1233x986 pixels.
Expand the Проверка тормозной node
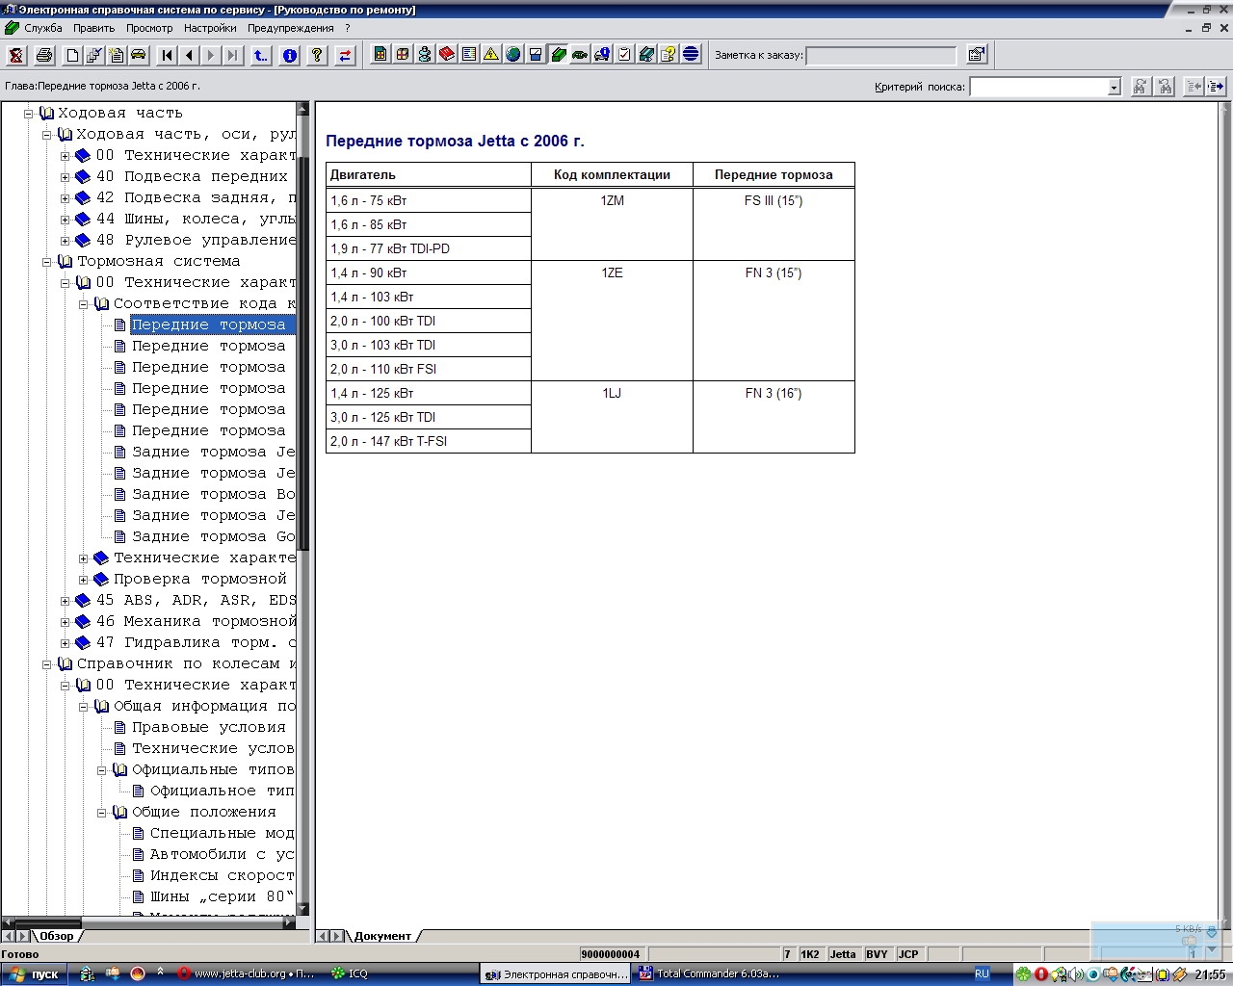coord(84,579)
